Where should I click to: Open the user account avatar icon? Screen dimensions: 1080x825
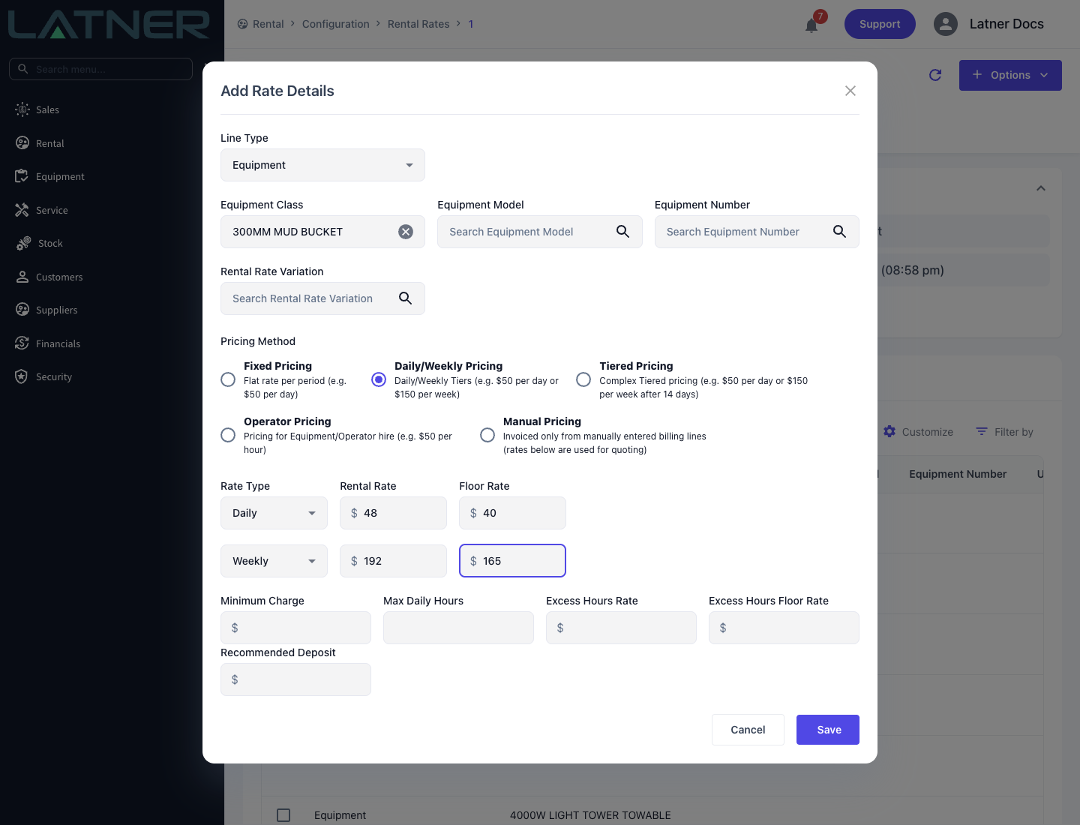click(x=946, y=24)
